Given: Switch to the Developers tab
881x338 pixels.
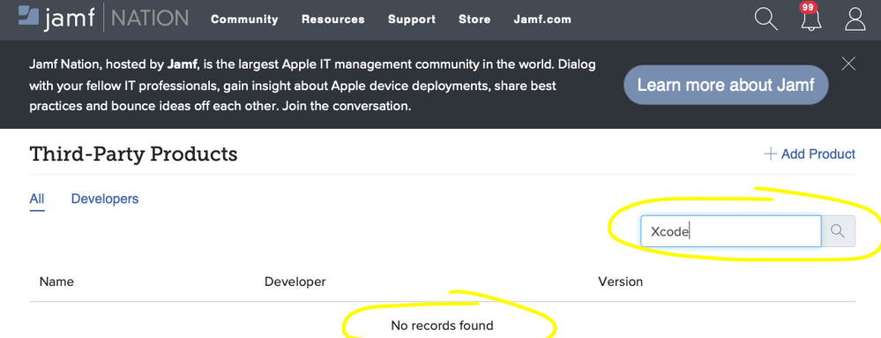Looking at the screenshot, I should (x=105, y=199).
